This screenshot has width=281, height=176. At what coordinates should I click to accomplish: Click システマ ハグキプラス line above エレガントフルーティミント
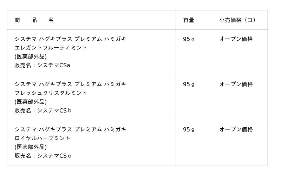pos(70,39)
